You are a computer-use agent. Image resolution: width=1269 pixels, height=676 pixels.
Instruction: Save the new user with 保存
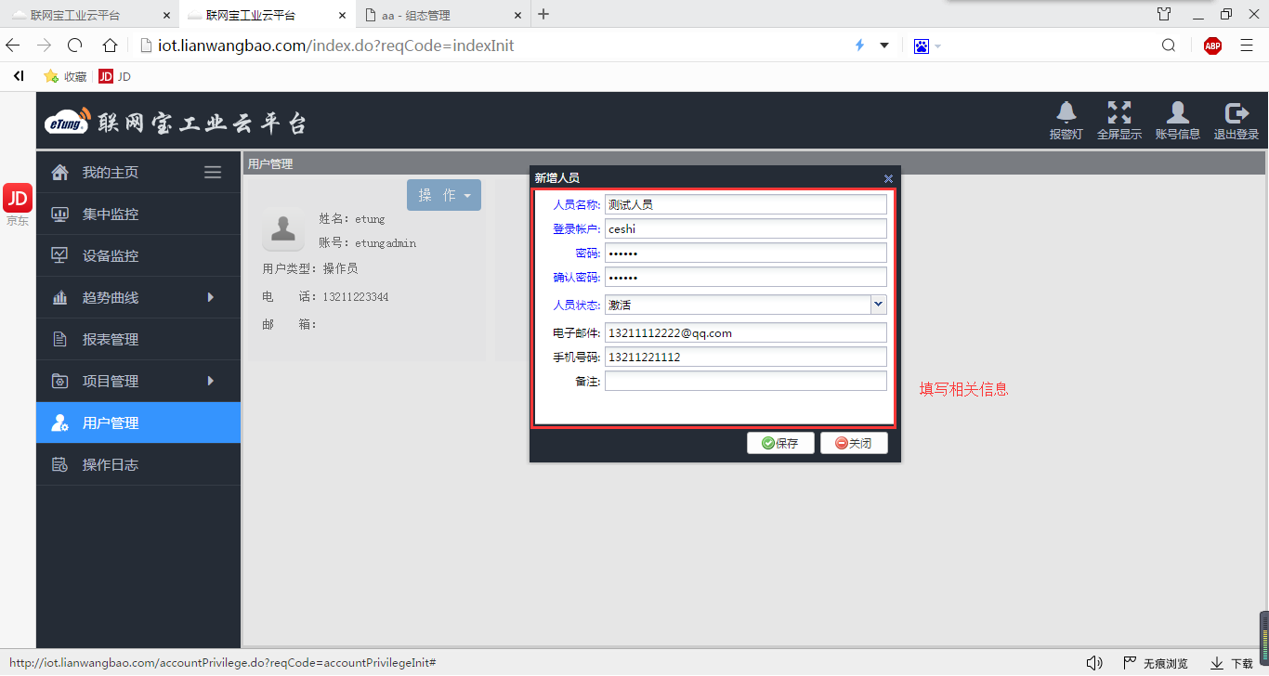pos(780,443)
